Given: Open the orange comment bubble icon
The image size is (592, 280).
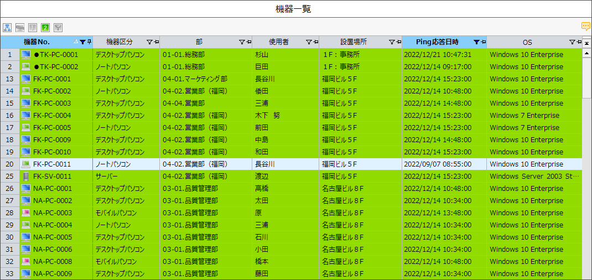Looking at the screenshot, I should click(585, 27).
